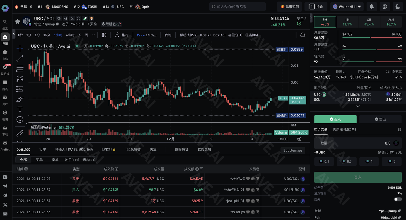406x220 pixels.
Task: Switch to the Top交易者 tab
Action: (x=133, y=149)
